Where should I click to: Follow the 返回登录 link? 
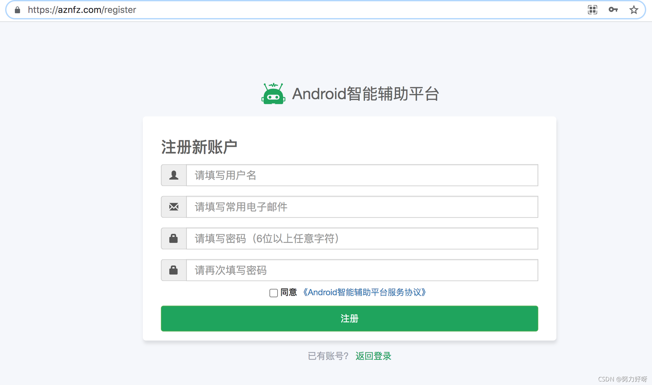(x=373, y=356)
